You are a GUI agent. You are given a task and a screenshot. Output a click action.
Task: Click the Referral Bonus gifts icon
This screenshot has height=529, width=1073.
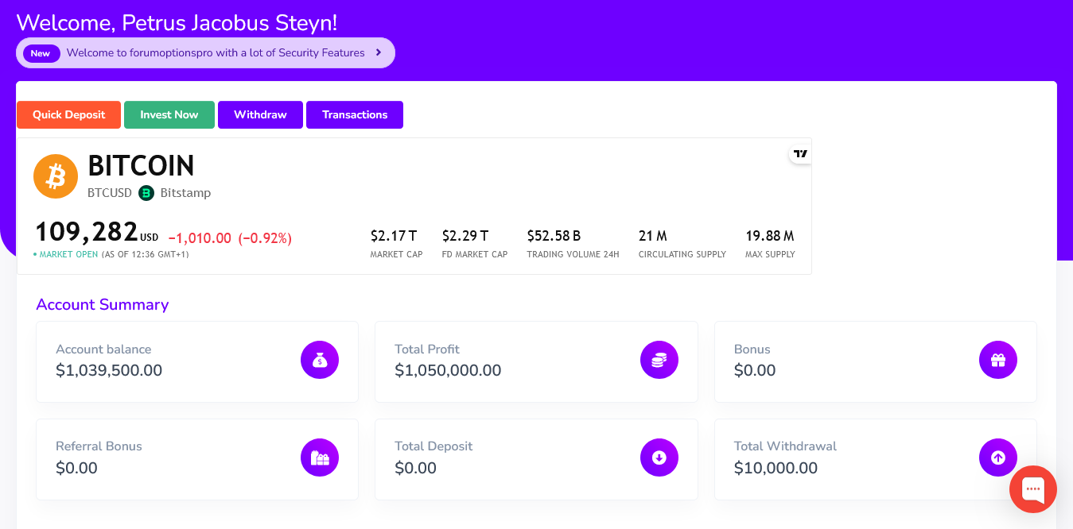320,458
